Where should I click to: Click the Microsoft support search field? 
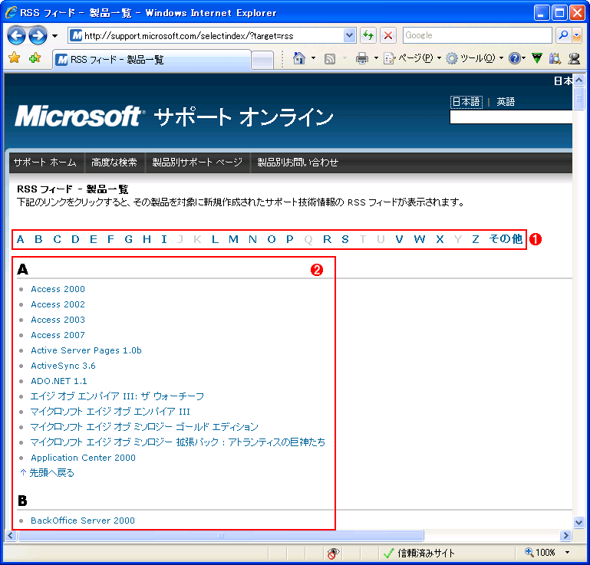pos(511,117)
